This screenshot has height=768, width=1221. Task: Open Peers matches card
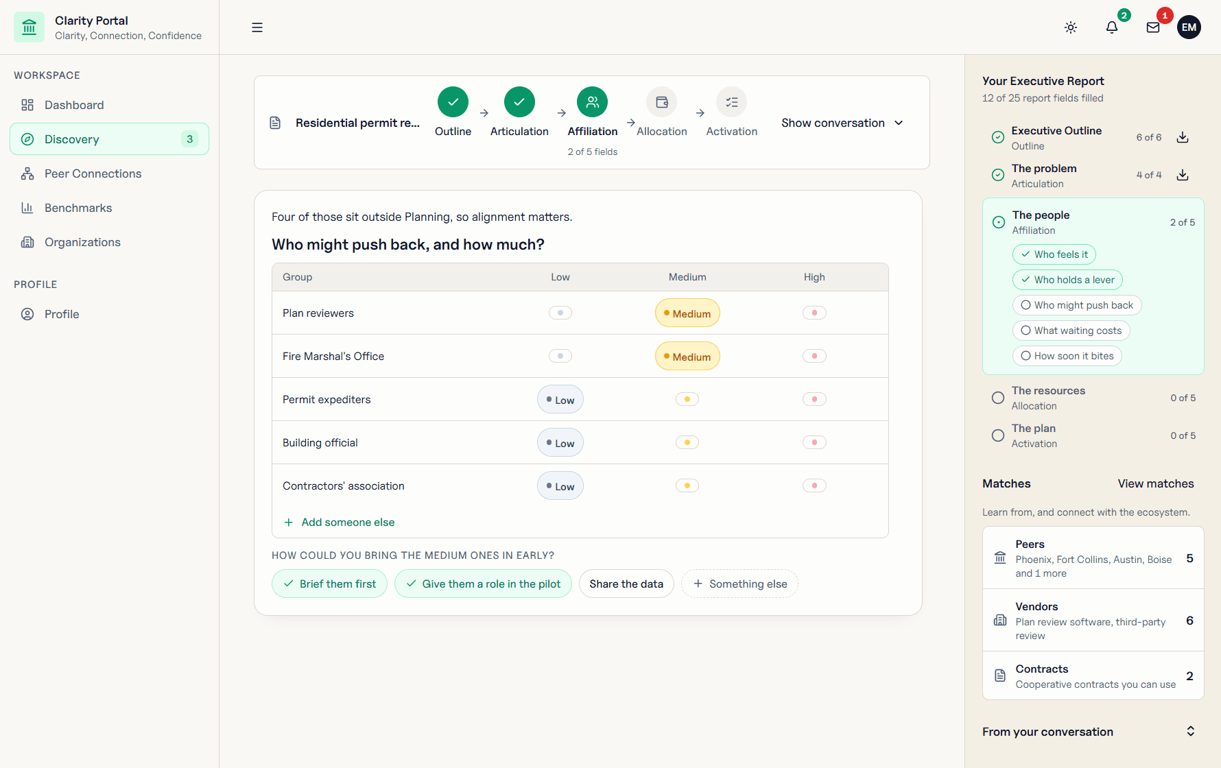coord(1093,558)
